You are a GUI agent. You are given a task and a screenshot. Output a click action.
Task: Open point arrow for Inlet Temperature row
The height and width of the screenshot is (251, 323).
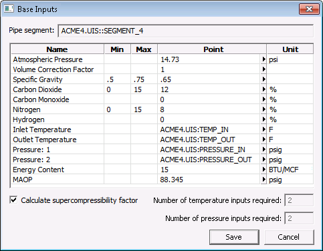263,130
